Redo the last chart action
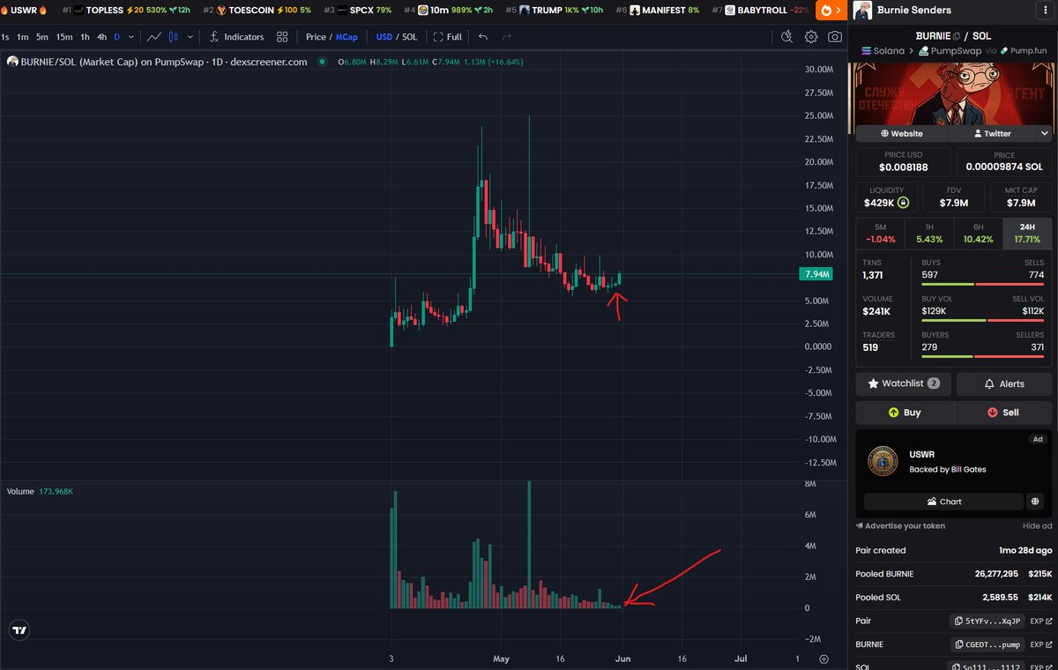 (x=507, y=37)
